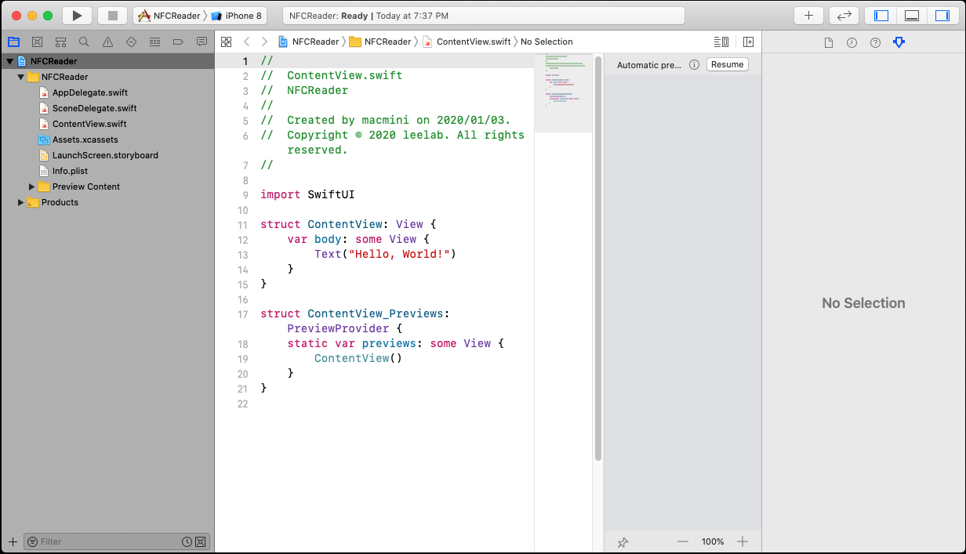Open the find navigator magnifier icon
966x554 pixels.
coord(84,42)
